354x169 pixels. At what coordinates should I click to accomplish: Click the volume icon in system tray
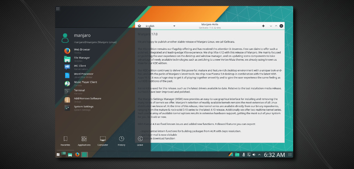tap(254, 155)
